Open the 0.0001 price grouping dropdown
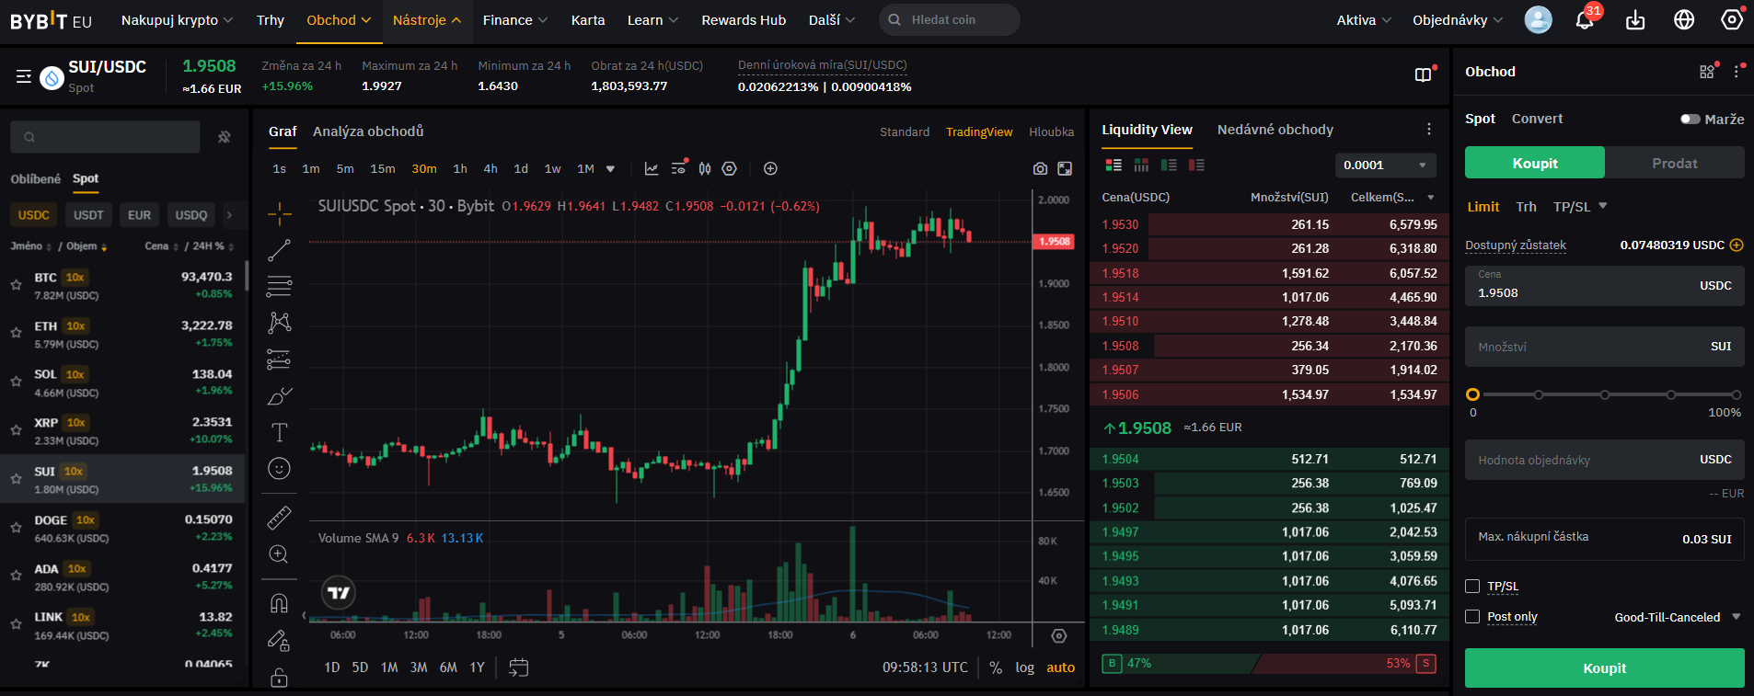The height and width of the screenshot is (696, 1754). 1385,165
